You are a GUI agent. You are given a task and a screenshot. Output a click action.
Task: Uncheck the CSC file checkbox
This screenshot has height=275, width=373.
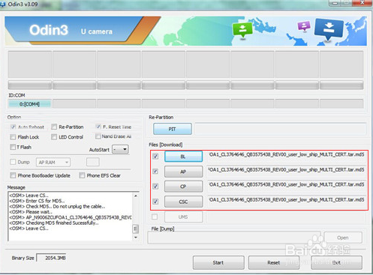tap(155, 202)
